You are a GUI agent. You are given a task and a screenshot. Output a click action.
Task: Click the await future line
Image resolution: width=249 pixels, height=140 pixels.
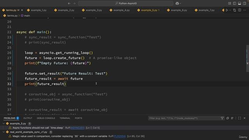click(54, 79)
